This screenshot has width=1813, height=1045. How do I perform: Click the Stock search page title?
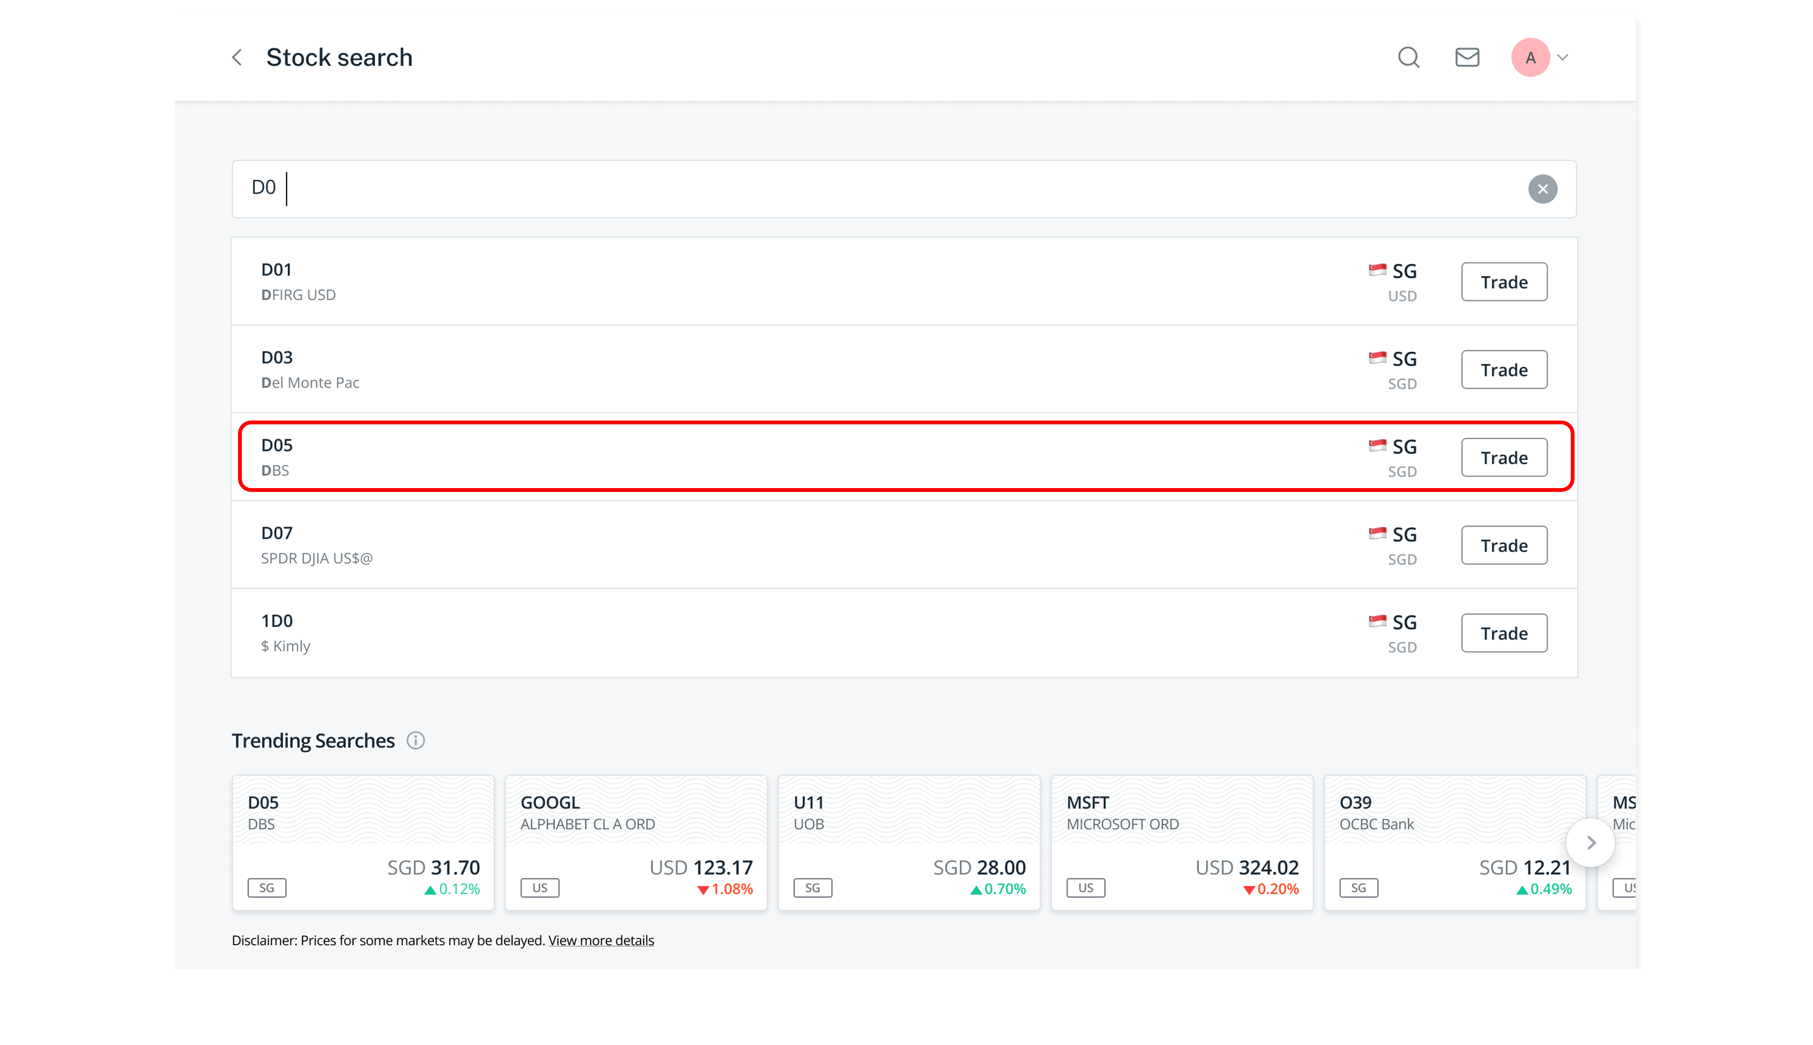(339, 57)
